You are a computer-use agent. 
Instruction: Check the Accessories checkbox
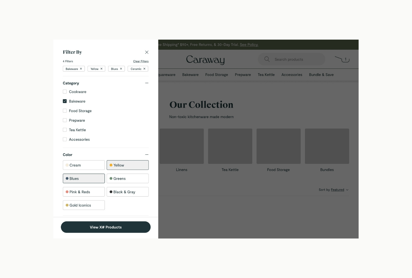(65, 139)
